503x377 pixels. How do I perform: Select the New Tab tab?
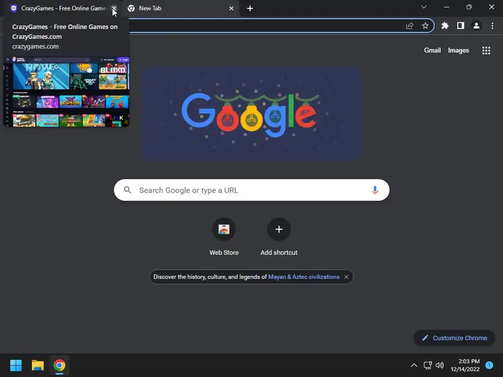click(181, 8)
